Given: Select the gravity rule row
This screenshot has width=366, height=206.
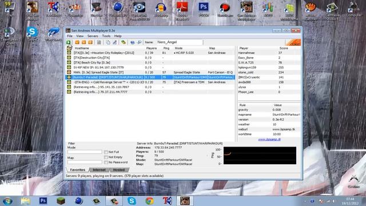Looking at the screenshot, I should point(269,110).
